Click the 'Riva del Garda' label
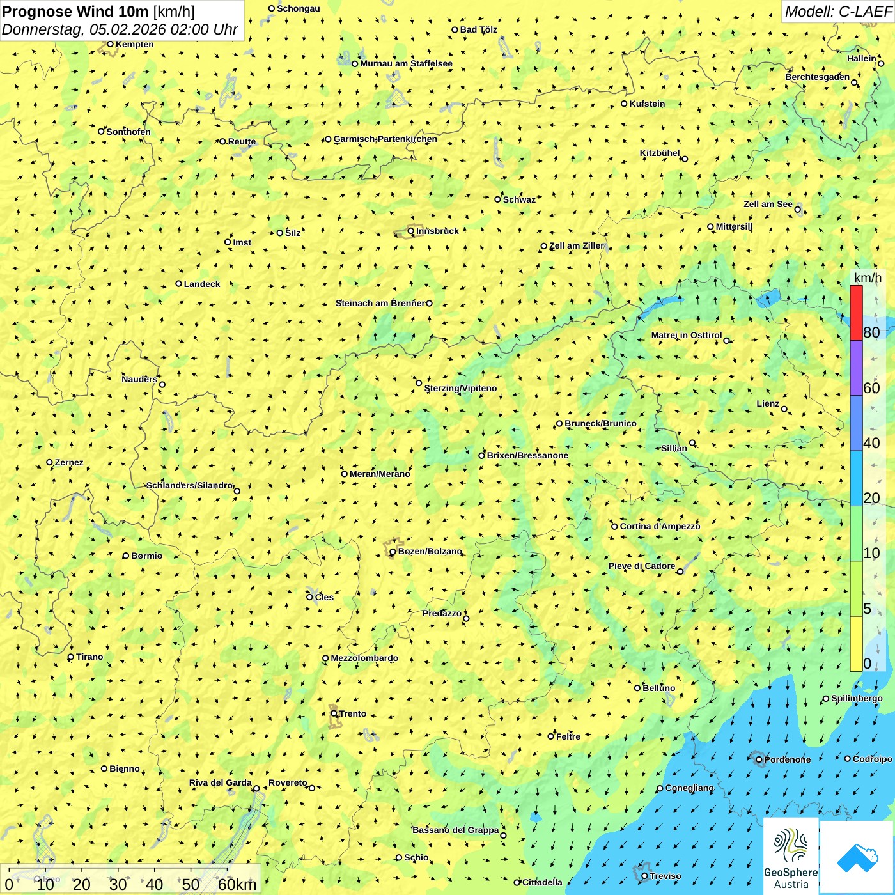This screenshot has height=895, width=895. 221,782
